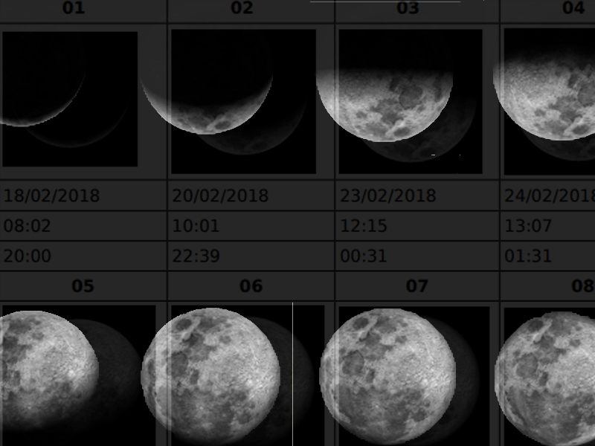Select the moon image under column 05
This screenshot has width=595, height=446.
(x=78, y=375)
